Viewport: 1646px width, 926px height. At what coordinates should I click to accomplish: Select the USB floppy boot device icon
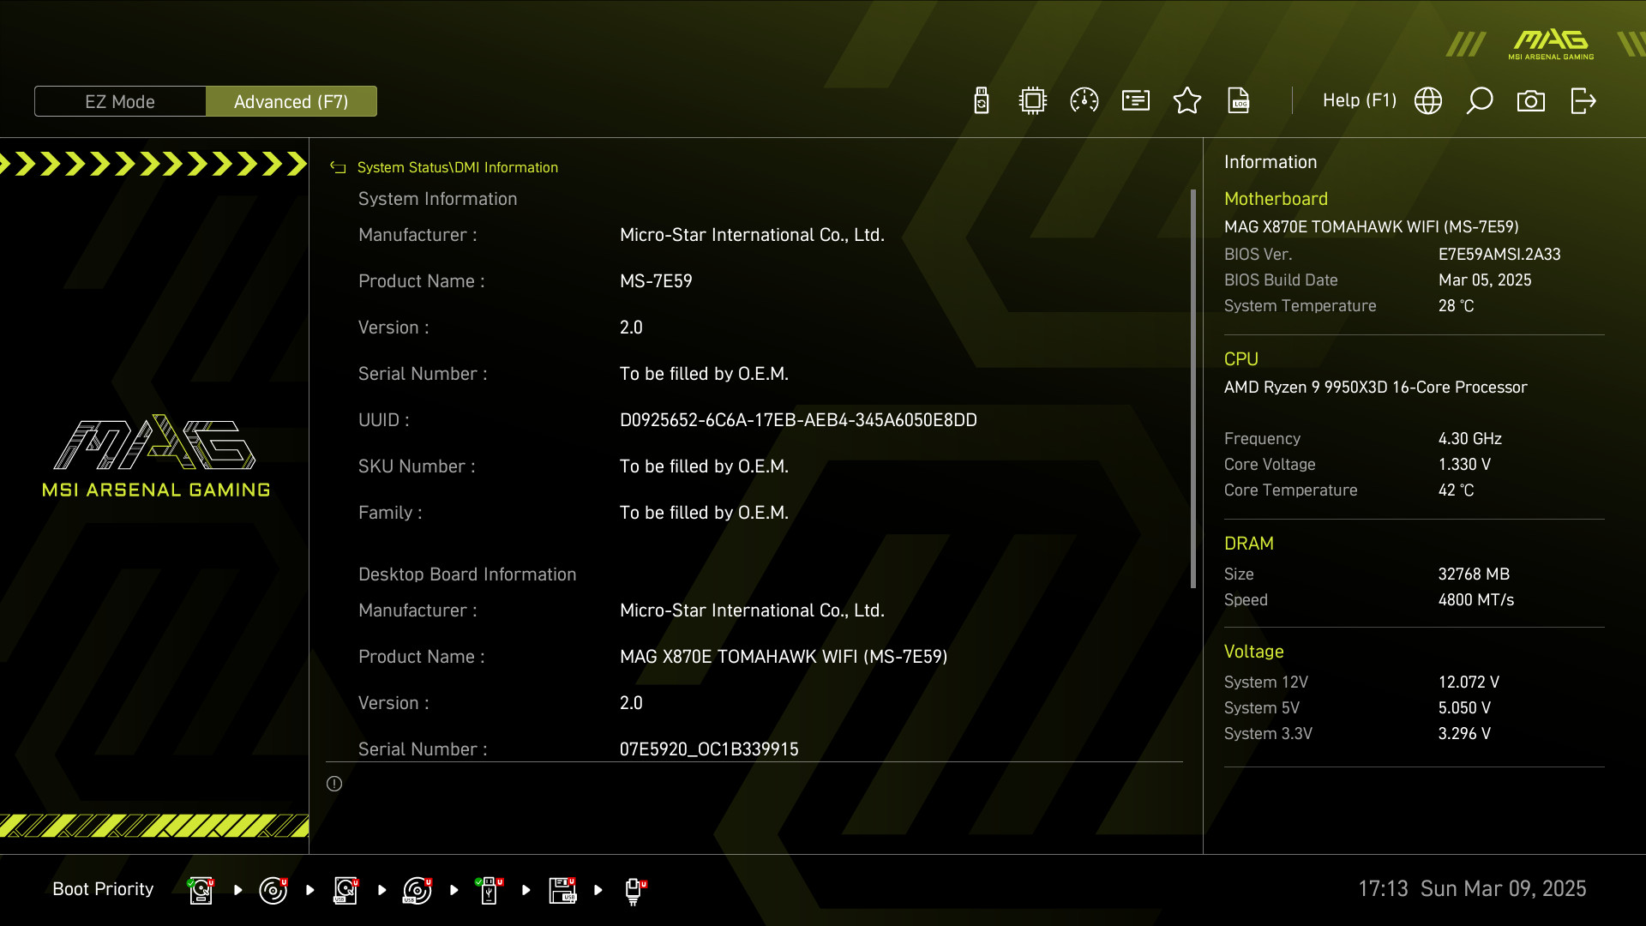(x=562, y=890)
